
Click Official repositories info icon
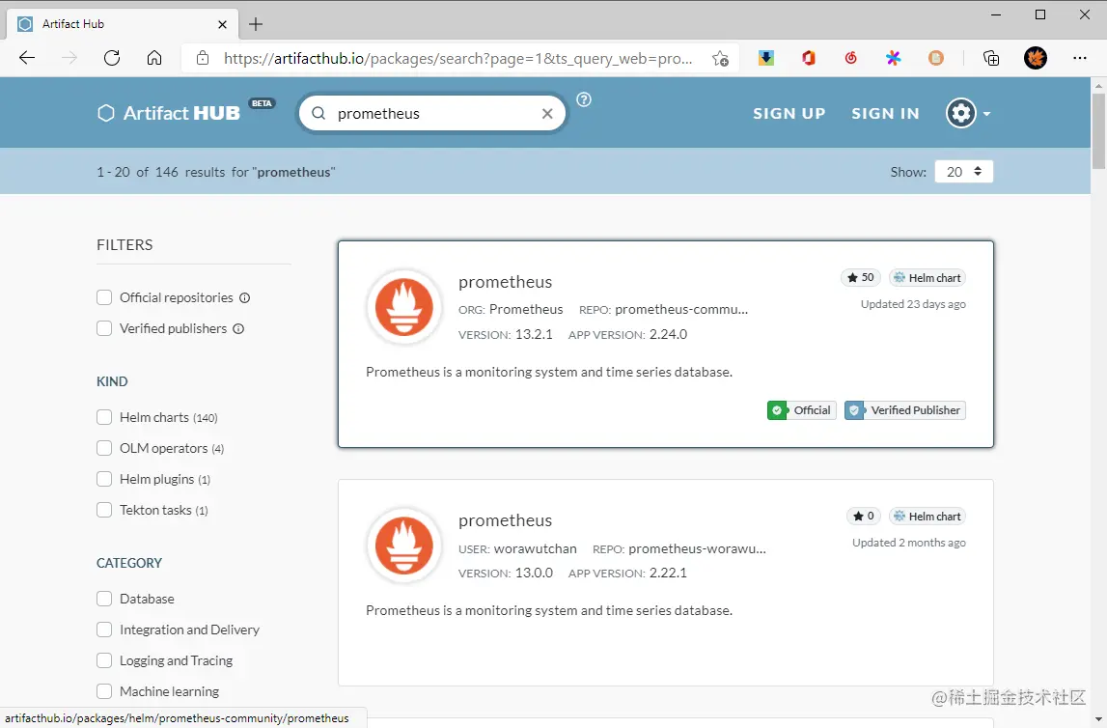click(x=244, y=298)
